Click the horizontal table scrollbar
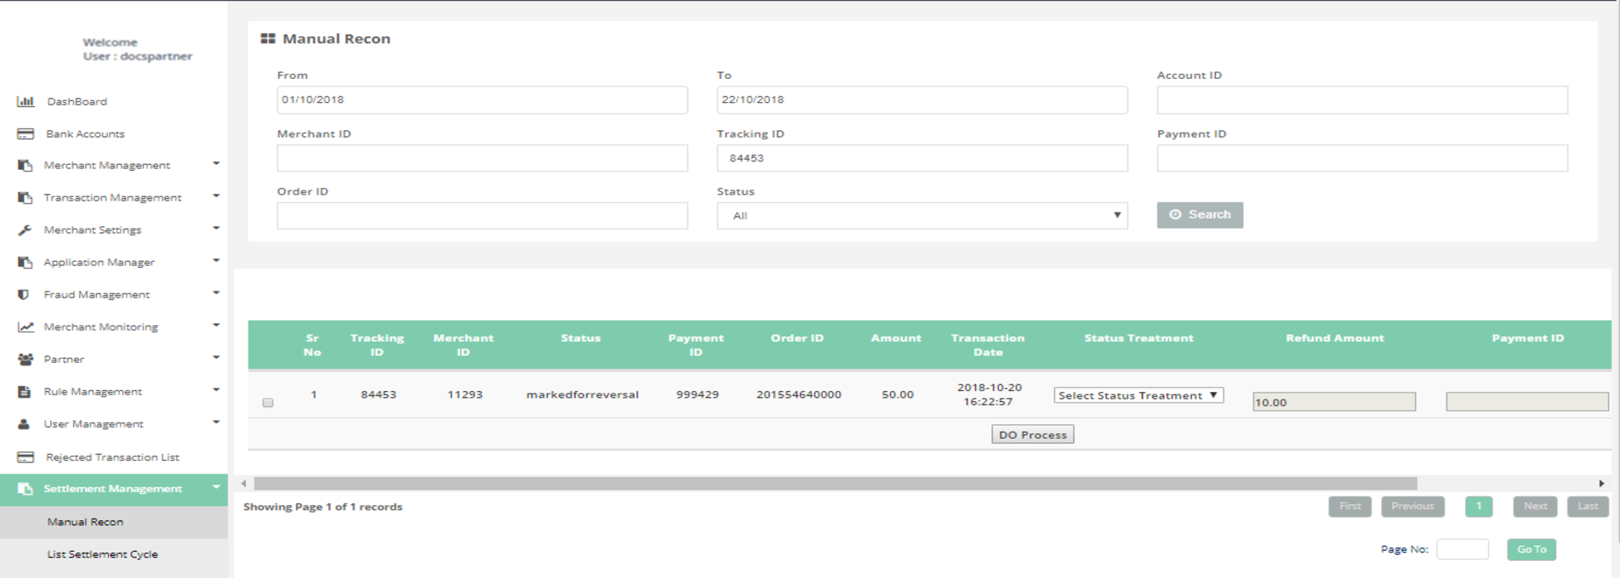Image resolution: width=1620 pixels, height=578 pixels. coord(834,484)
